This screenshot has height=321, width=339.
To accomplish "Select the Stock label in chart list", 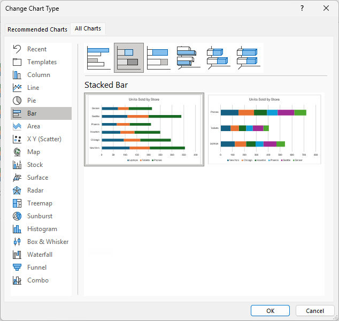I will pyautogui.click(x=35, y=165).
